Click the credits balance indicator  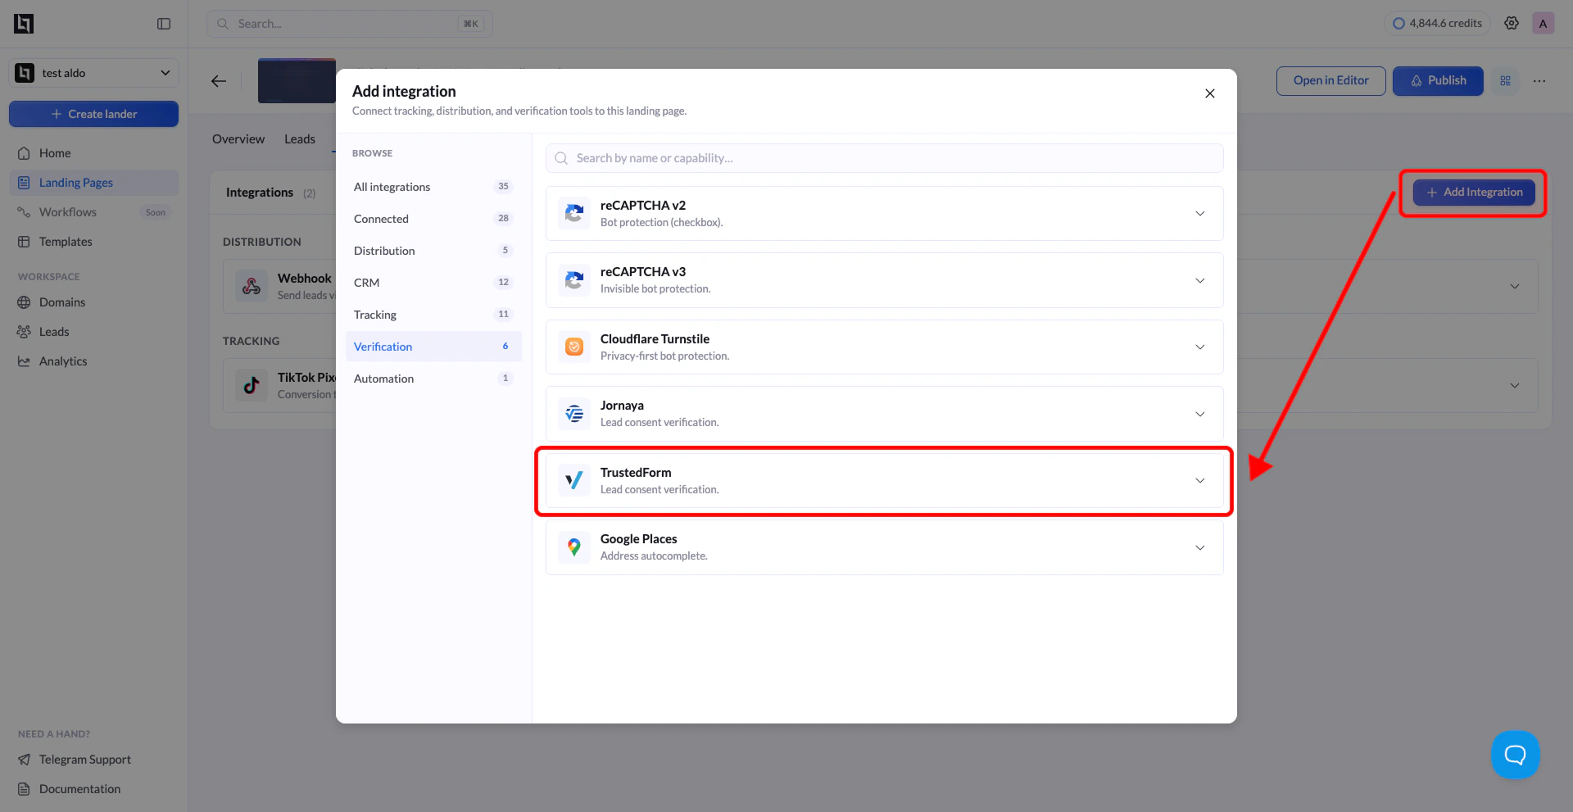click(1438, 23)
